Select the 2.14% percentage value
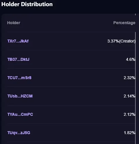The image size is (139, 144). click(x=129, y=96)
